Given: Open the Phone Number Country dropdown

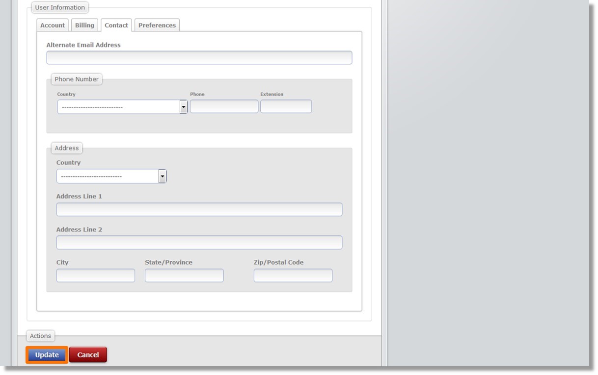Looking at the screenshot, I should coord(122,107).
